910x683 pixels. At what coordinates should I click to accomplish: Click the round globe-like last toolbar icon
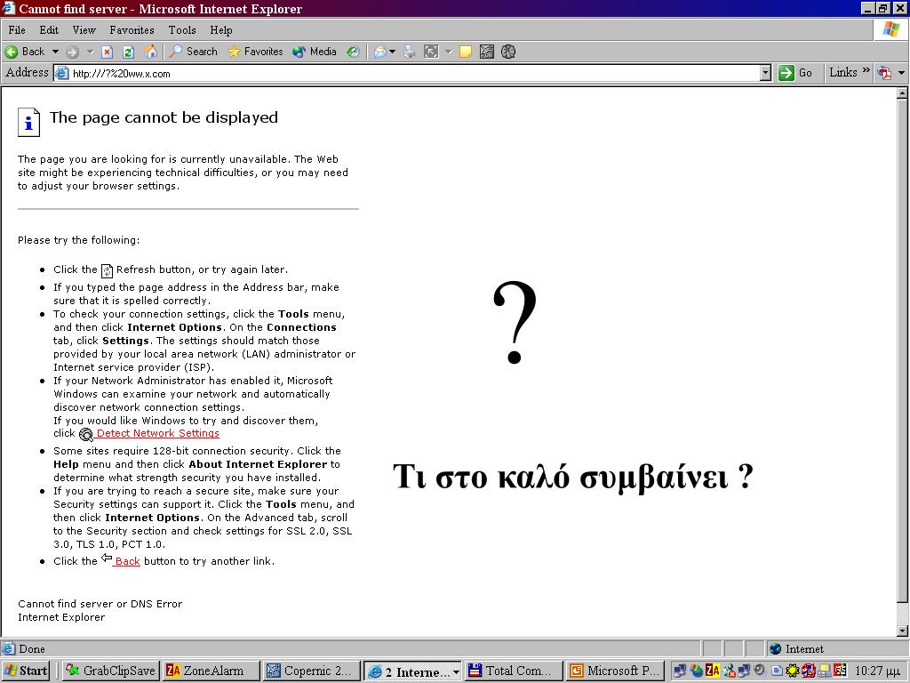(507, 52)
